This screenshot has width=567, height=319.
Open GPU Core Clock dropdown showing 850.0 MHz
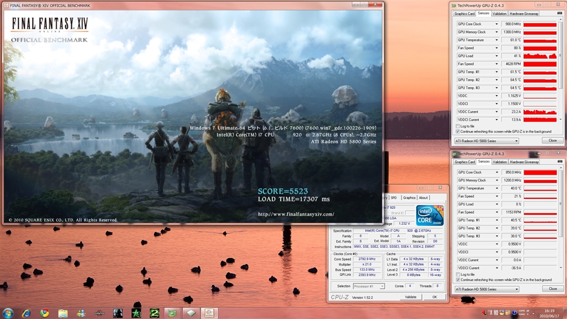click(x=497, y=172)
